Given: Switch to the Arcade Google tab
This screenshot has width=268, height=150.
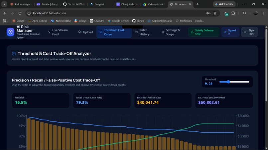Looking at the screenshot, I should (x=48, y=4).
